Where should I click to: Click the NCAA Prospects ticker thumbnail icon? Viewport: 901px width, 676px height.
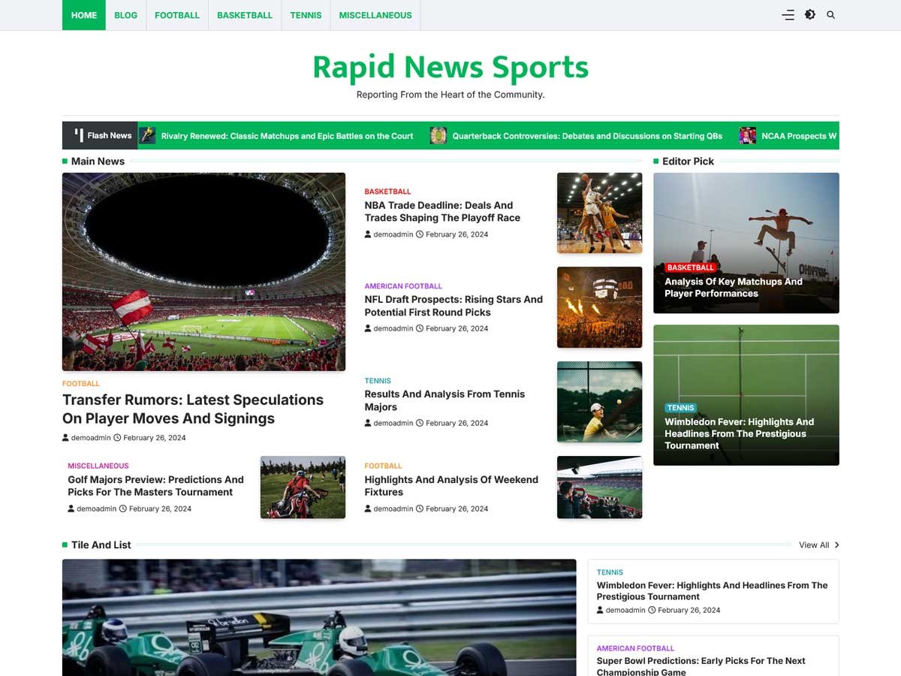pos(747,136)
